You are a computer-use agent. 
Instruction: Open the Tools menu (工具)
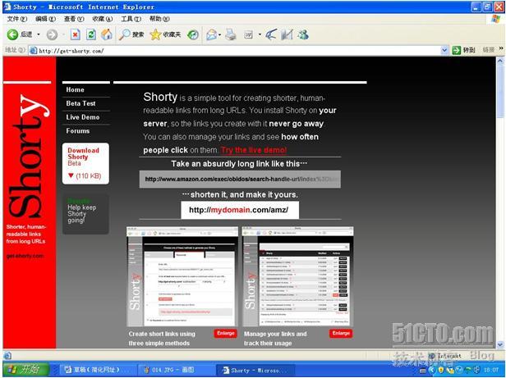(x=131, y=19)
